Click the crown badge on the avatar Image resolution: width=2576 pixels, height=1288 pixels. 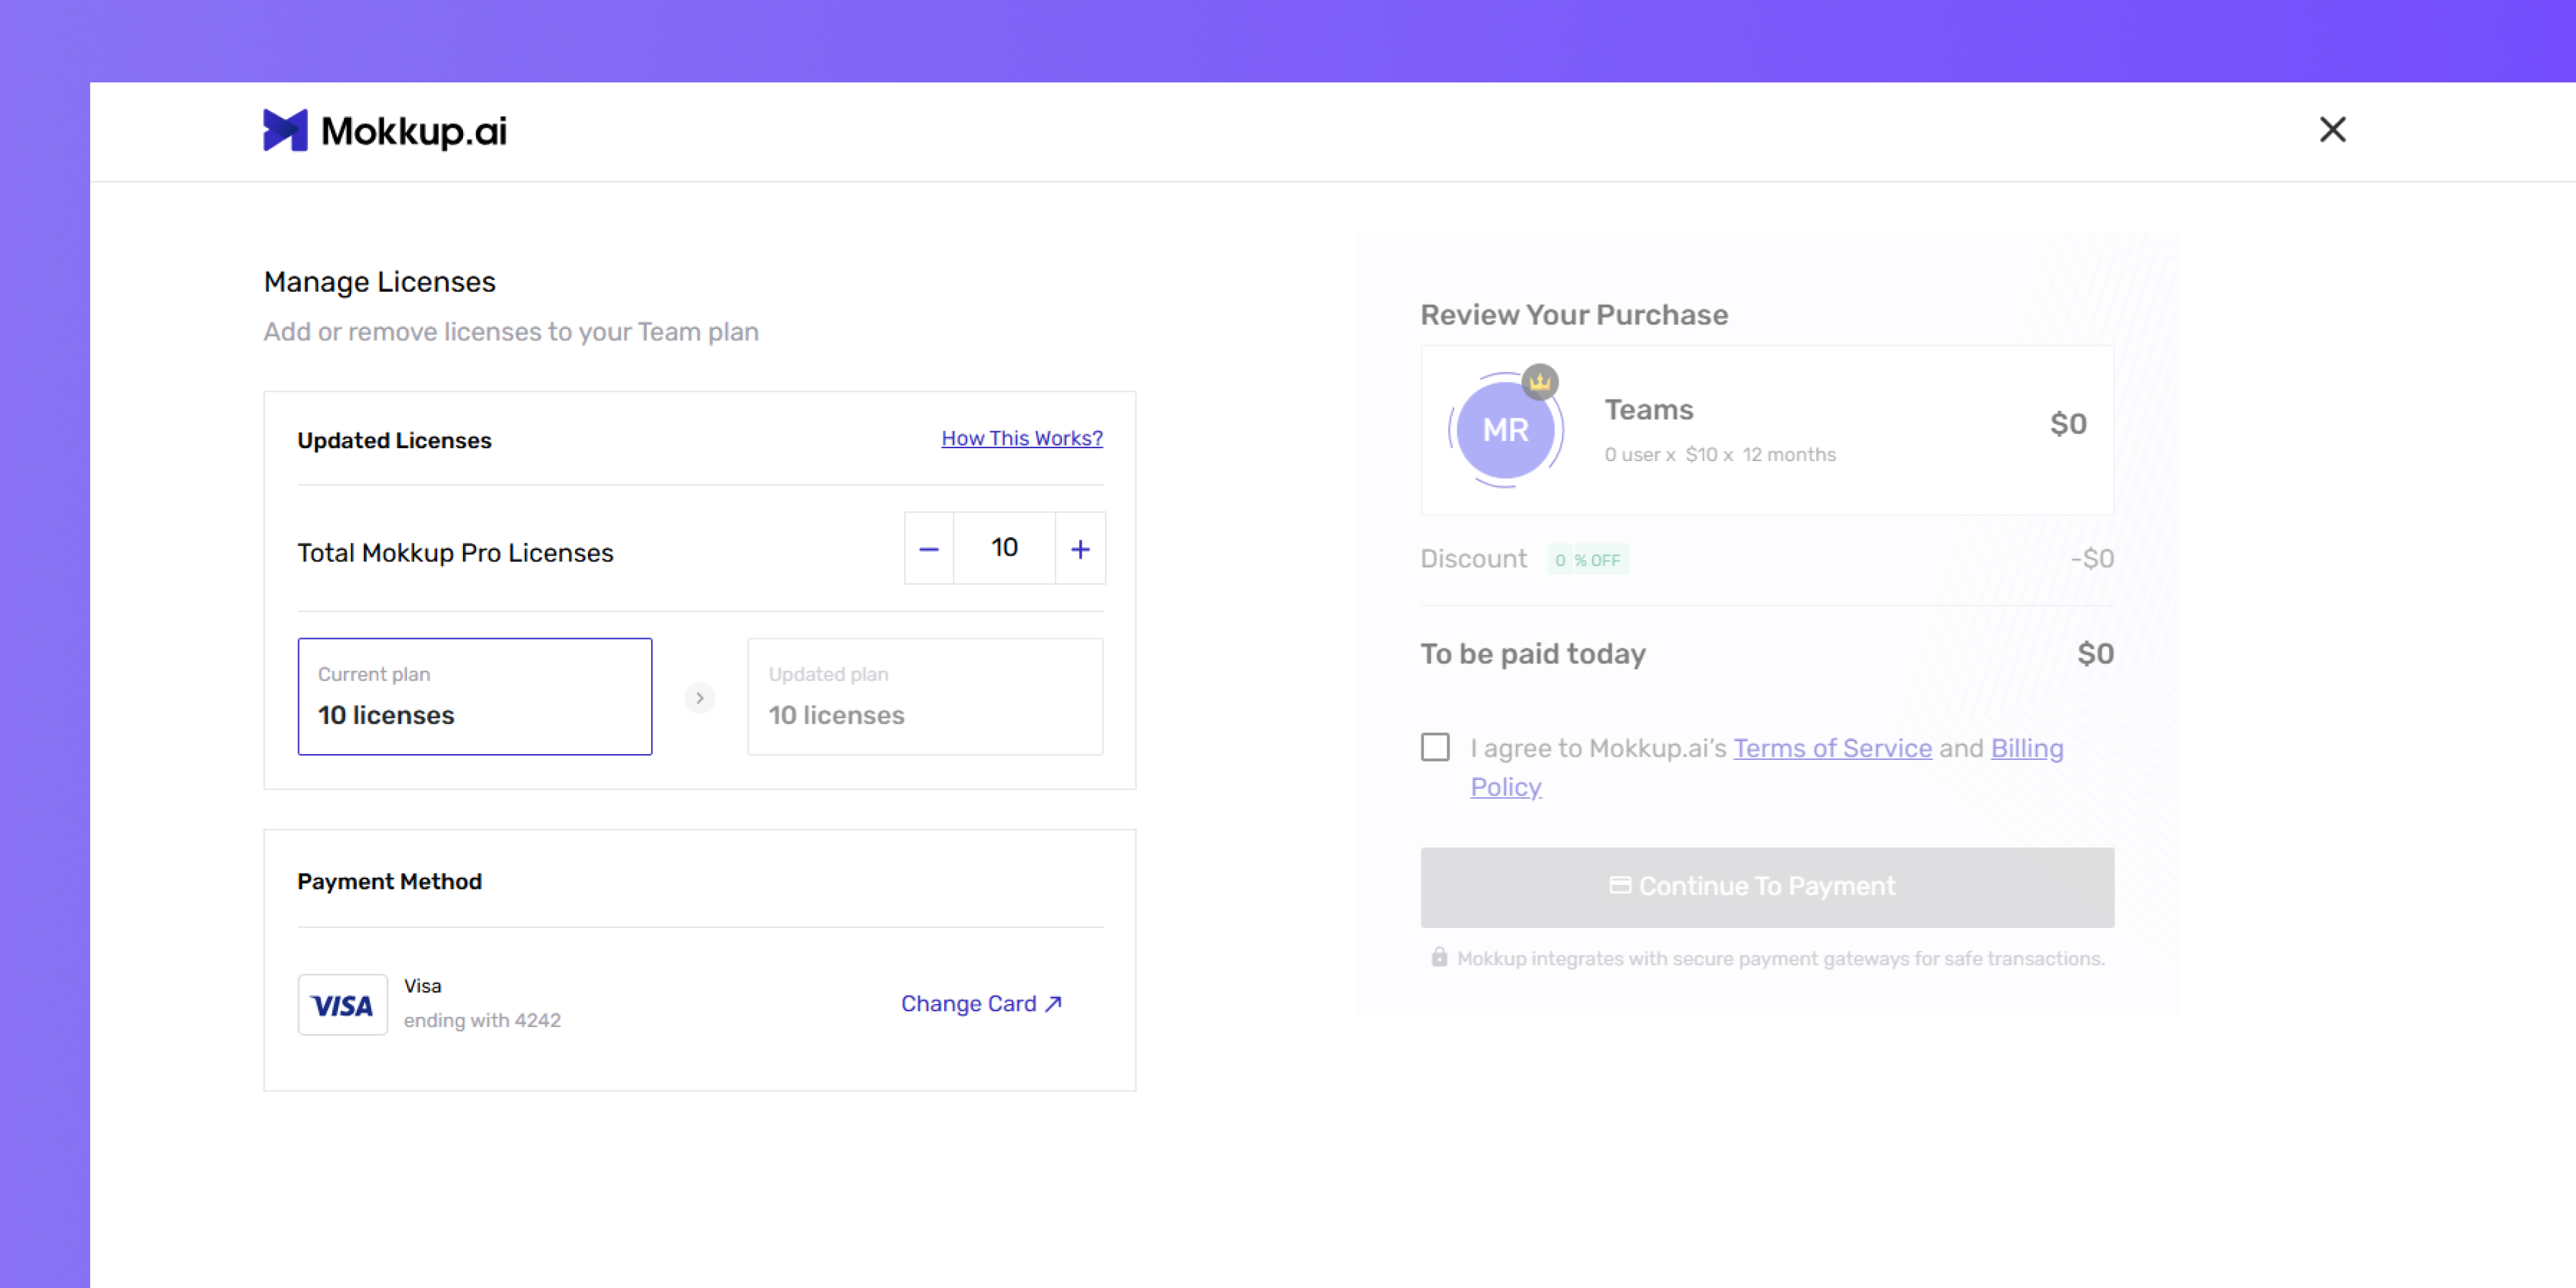tap(1540, 382)
